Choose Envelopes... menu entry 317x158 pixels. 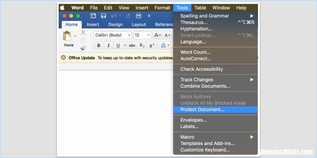pos(216,120)
